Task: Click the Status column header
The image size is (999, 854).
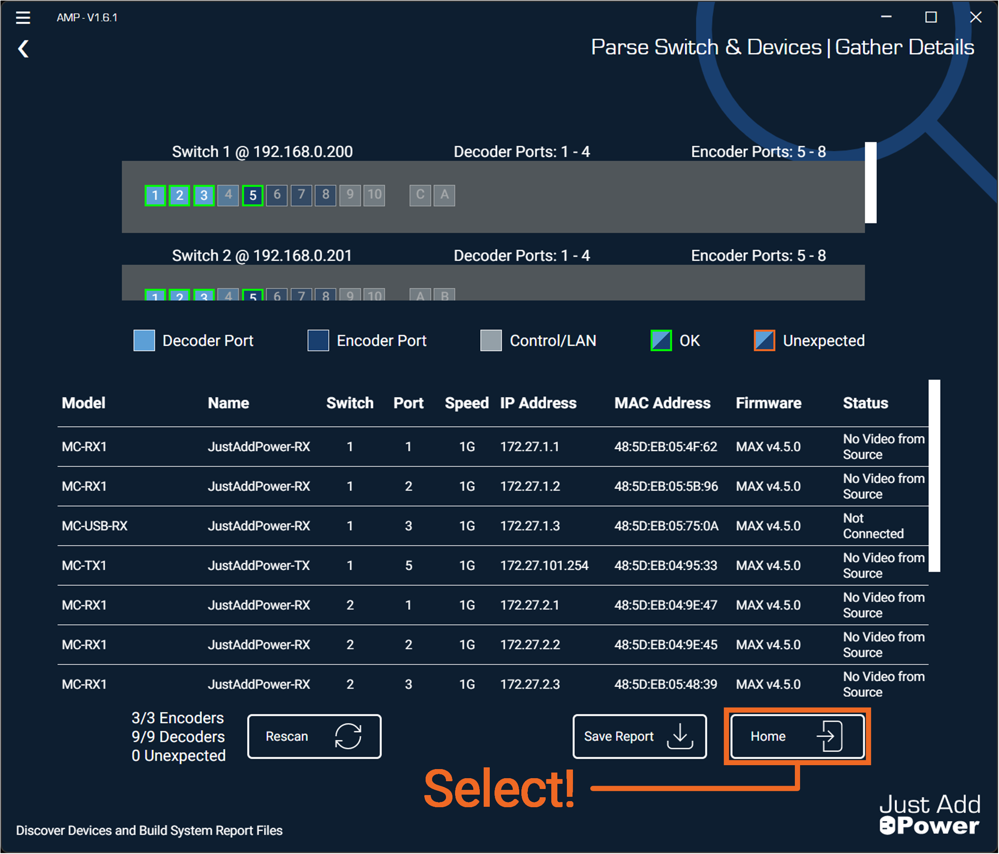Action: coord(865,403)
